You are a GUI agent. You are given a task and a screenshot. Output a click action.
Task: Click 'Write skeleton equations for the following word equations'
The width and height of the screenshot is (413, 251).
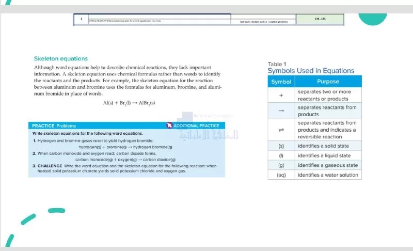[x=88, y=133]
